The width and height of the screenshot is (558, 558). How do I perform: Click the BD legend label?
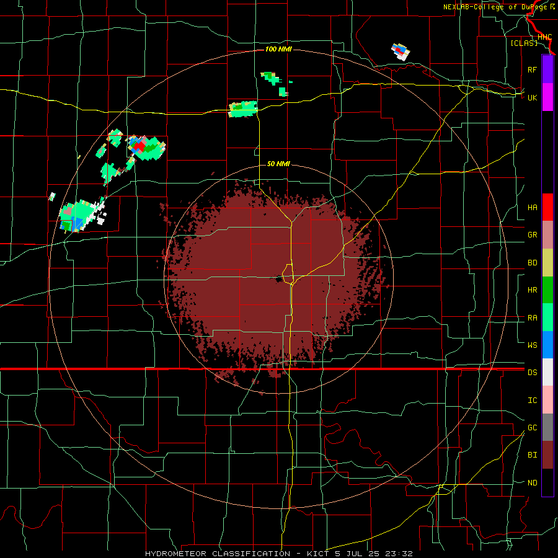click(532, 263)
